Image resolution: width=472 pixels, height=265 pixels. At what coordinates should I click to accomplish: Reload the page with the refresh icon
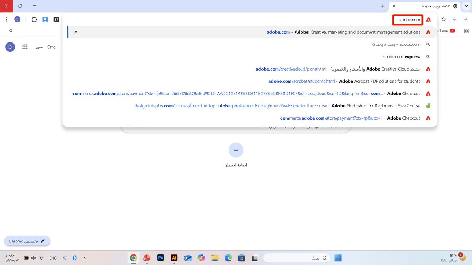coord(443,19)
